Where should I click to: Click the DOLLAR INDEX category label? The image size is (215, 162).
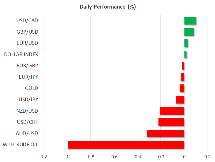[21, 54]
